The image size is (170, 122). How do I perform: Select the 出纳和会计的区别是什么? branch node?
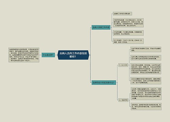[104, 83]
